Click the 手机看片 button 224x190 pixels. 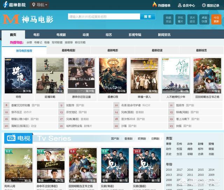tap(181, 20)
